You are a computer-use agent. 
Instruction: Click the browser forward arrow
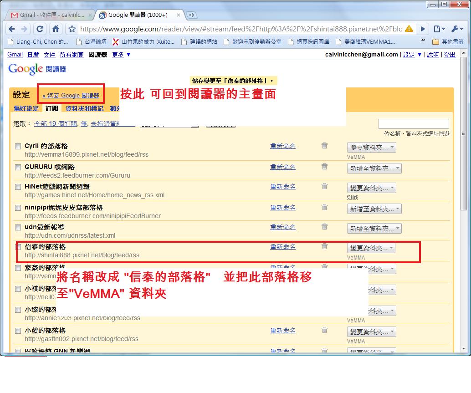point(24,29)
